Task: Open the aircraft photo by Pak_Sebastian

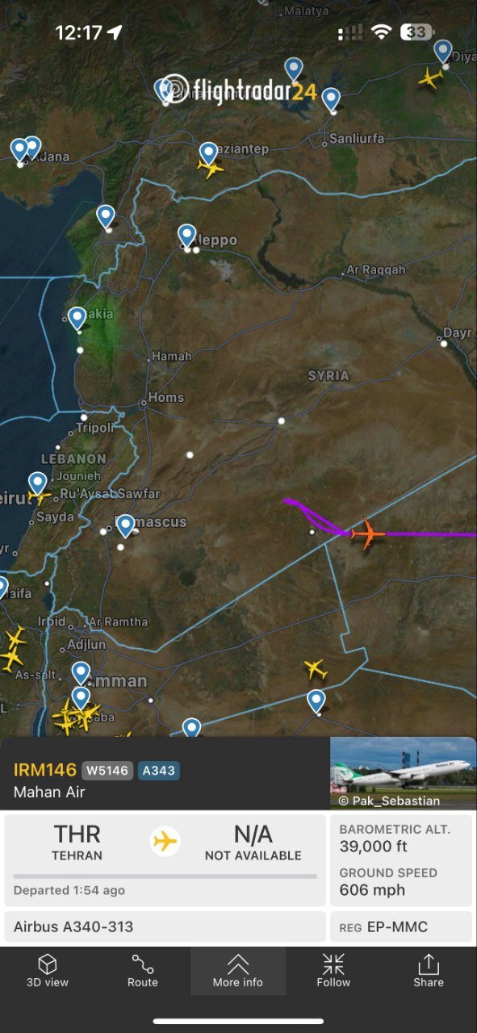Action: point(403,772)
